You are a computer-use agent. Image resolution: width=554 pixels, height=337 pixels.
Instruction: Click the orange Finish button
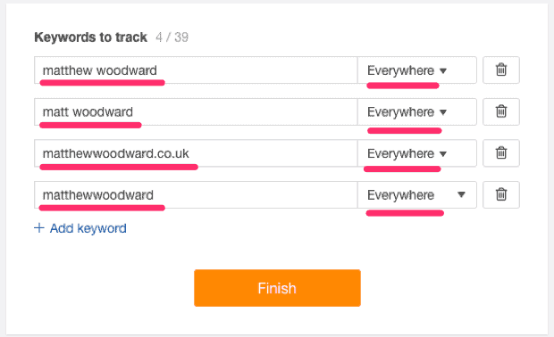click(x=277, y=288)
